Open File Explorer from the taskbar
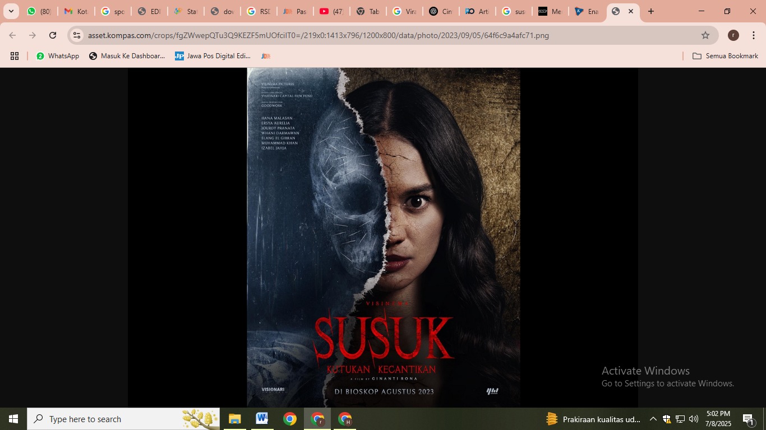 coord(234,419)
